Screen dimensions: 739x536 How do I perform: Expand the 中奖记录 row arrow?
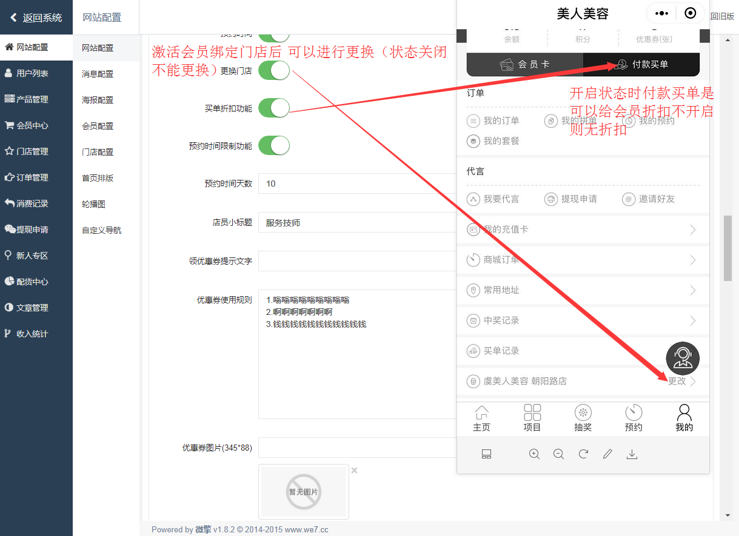pos(693,320)
